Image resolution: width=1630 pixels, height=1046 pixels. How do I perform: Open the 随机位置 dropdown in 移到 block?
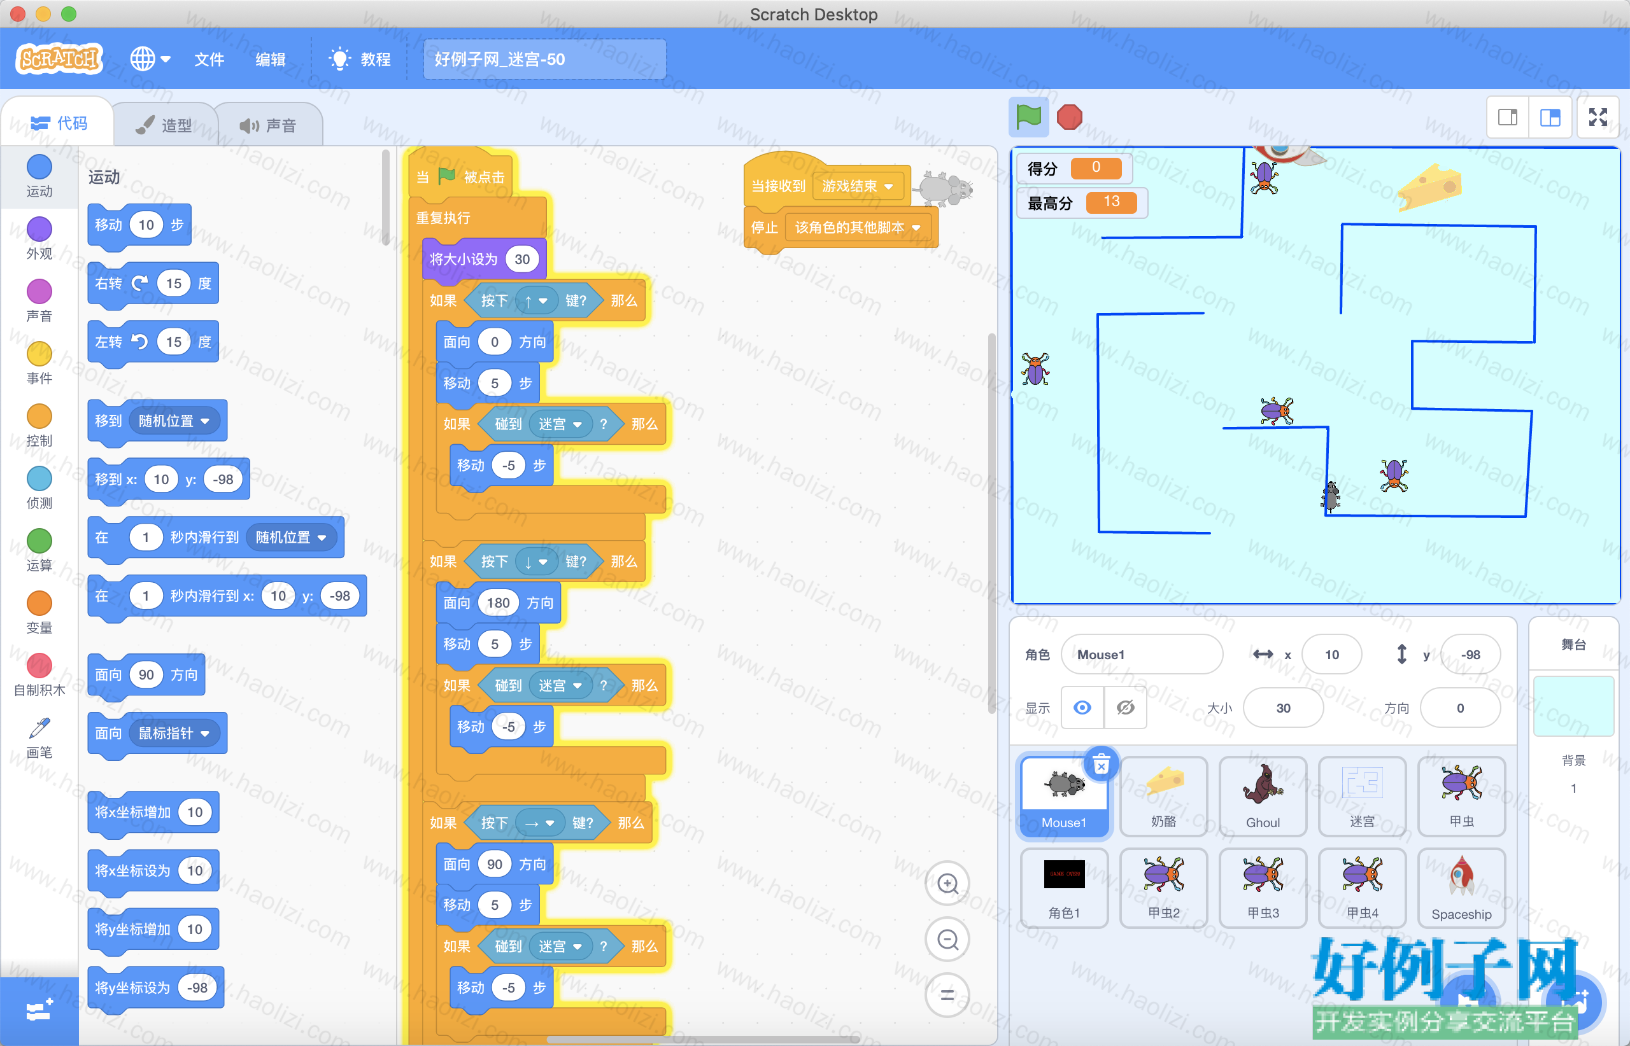coord(174,421)
